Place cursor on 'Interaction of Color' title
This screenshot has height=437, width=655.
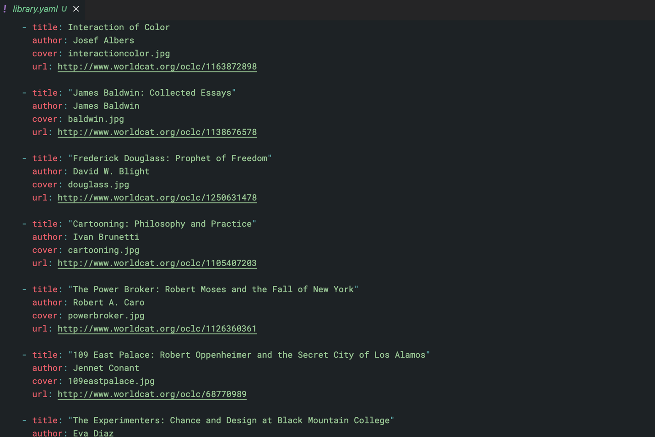coord(119,27)
